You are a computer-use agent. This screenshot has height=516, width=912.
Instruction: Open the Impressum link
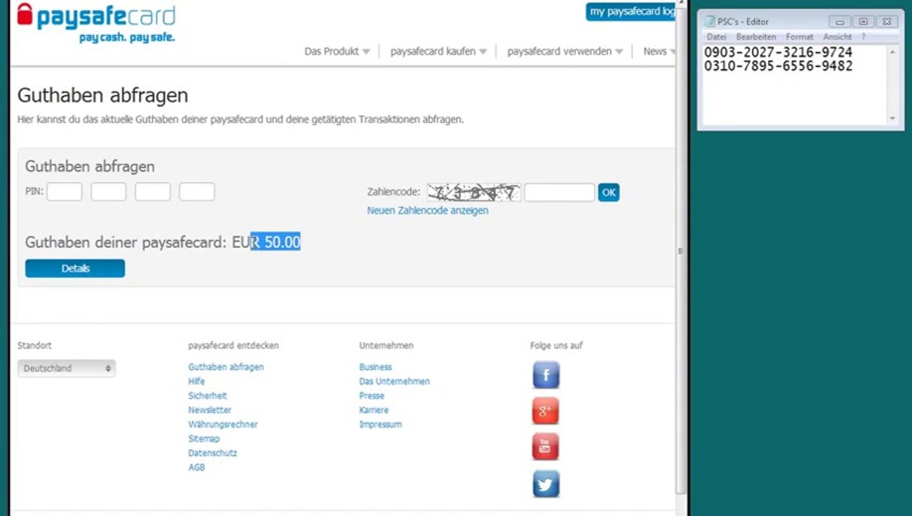[380, 424]
